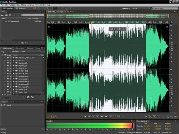179x134 pixels.
Task: Open the Favorites menu
Action: pos(31,5)
